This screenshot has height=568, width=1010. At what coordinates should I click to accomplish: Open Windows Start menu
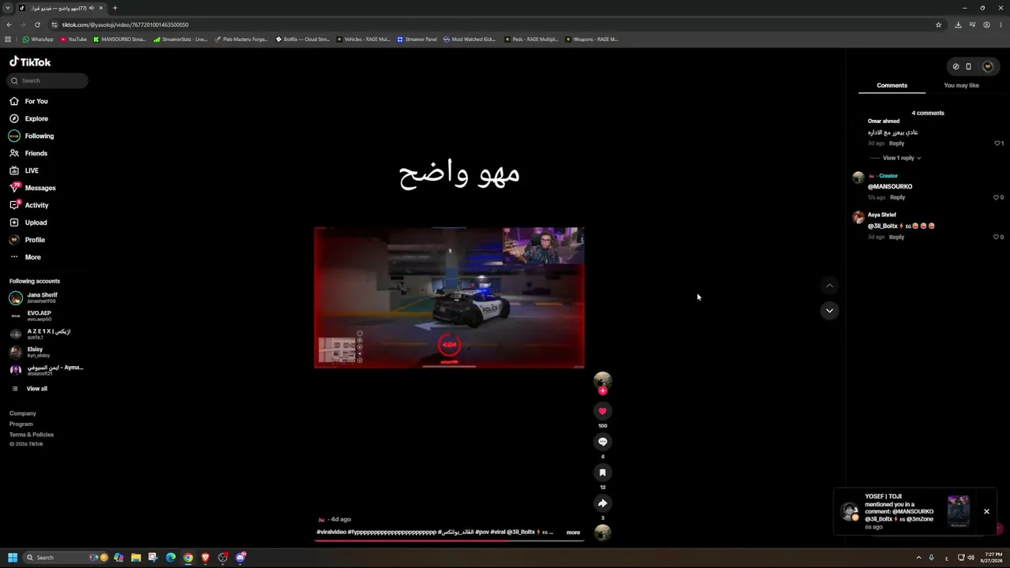tap(13, 558)
